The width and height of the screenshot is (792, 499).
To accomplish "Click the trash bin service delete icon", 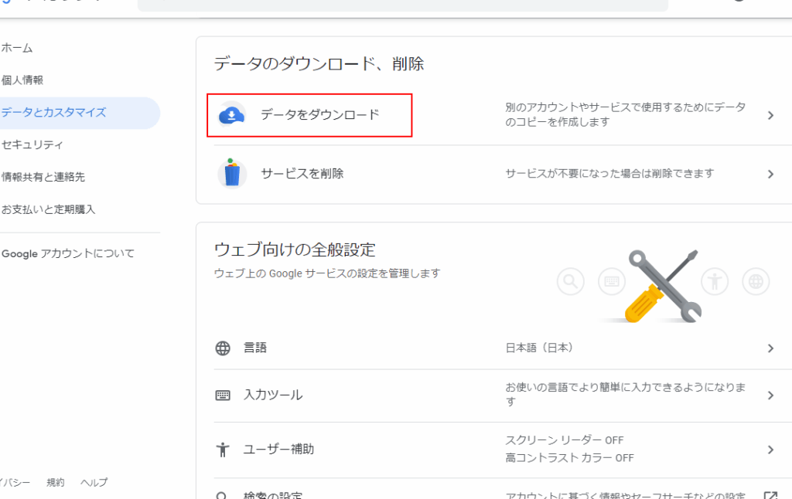I will pyautogui.click(x=231, y=173).
